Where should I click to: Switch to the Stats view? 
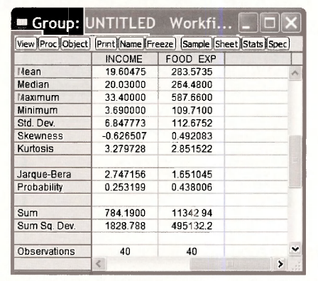click(x=253, y=44)
